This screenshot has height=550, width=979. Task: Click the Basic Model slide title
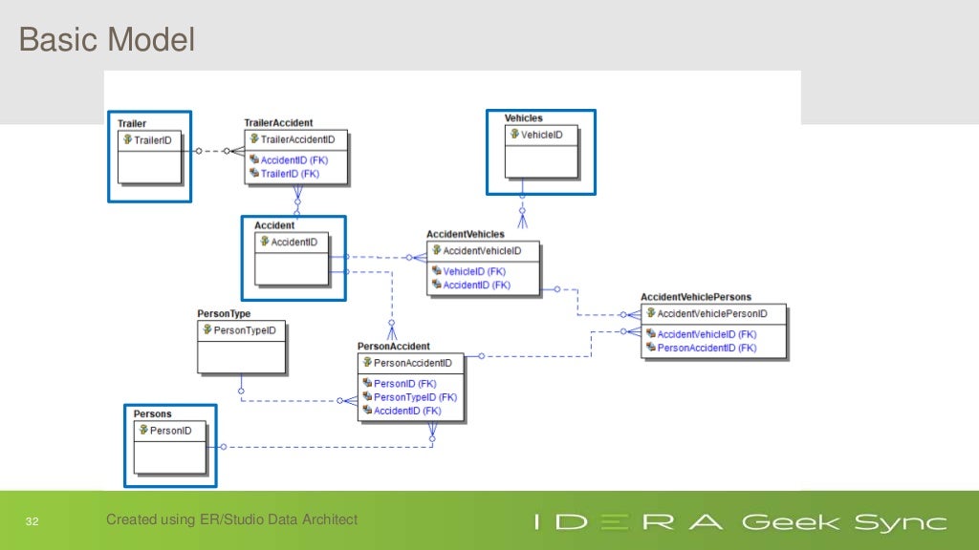[x=107, y=40]
